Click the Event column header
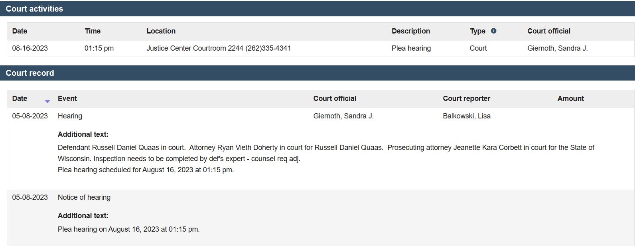 point(67,98)
